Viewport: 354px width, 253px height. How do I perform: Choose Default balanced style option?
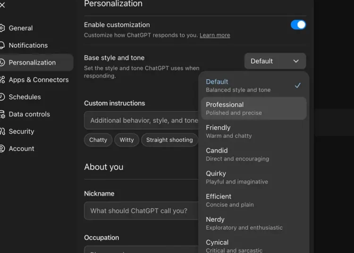[253, 85]
